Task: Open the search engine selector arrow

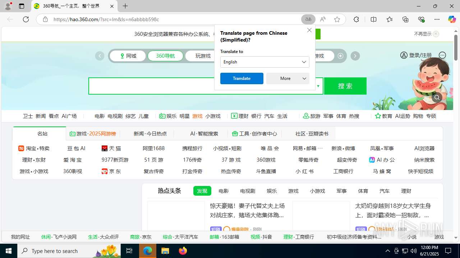Action: [x=318, y=86]
